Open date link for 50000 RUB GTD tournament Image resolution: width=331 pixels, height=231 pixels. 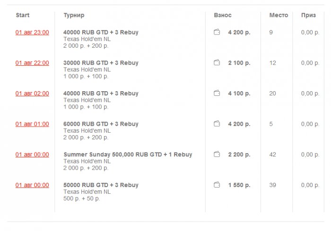click(32, 185)
